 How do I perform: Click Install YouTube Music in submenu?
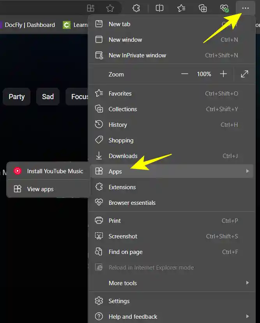click(49, 171)
